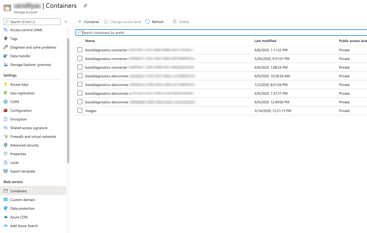Select checkbox for container modified 6/9/2020, 12:49:00 PM

(80, 102)
